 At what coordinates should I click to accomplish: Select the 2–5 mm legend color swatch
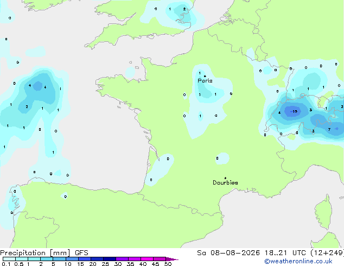click(47, 259)
